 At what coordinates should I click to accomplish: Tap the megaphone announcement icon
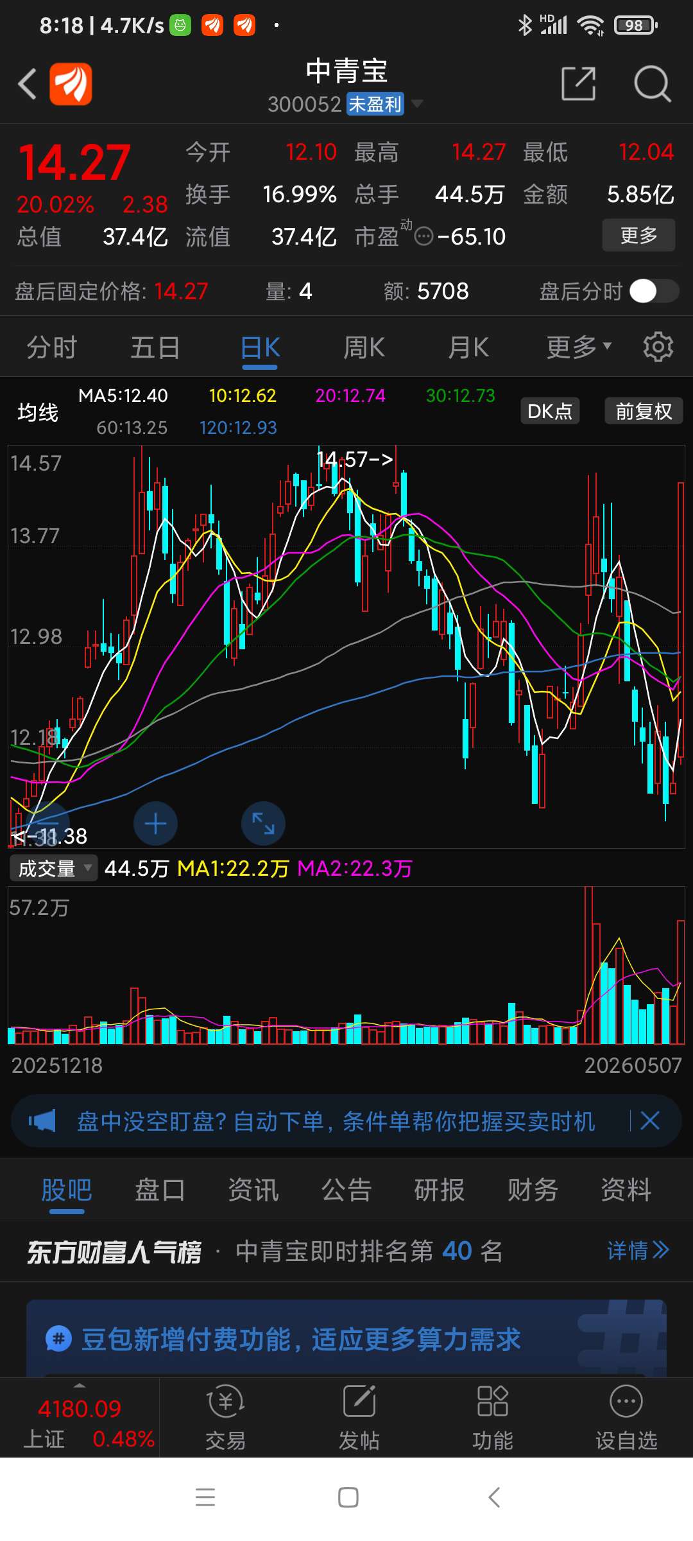coord(42,1121)
